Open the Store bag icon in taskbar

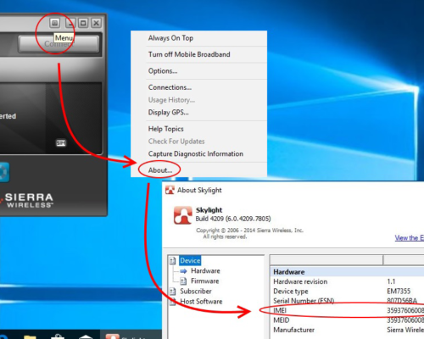(58, 336)
